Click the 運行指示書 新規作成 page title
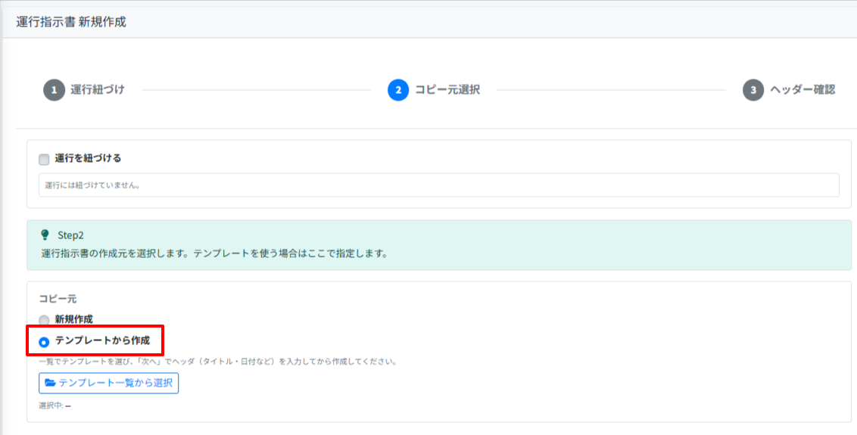The width and height of the screenshot is (857, 435). click(x=71, y=23)
